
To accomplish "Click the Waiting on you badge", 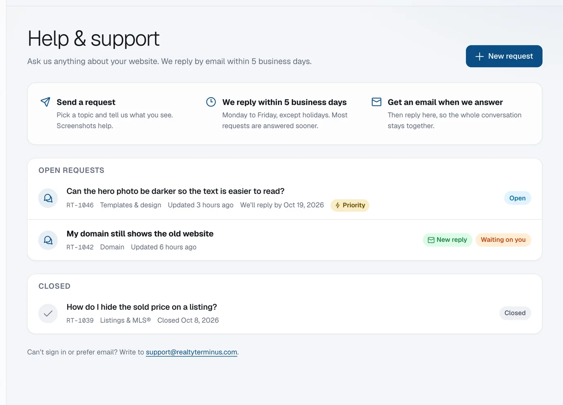I will pos(503,240).
